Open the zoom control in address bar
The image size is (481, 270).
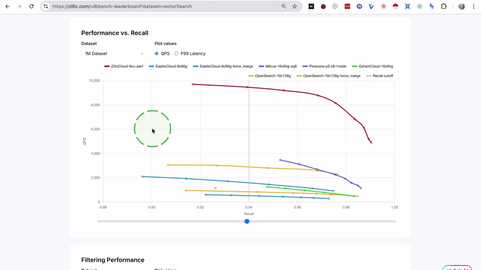click(x=284, y=6)
